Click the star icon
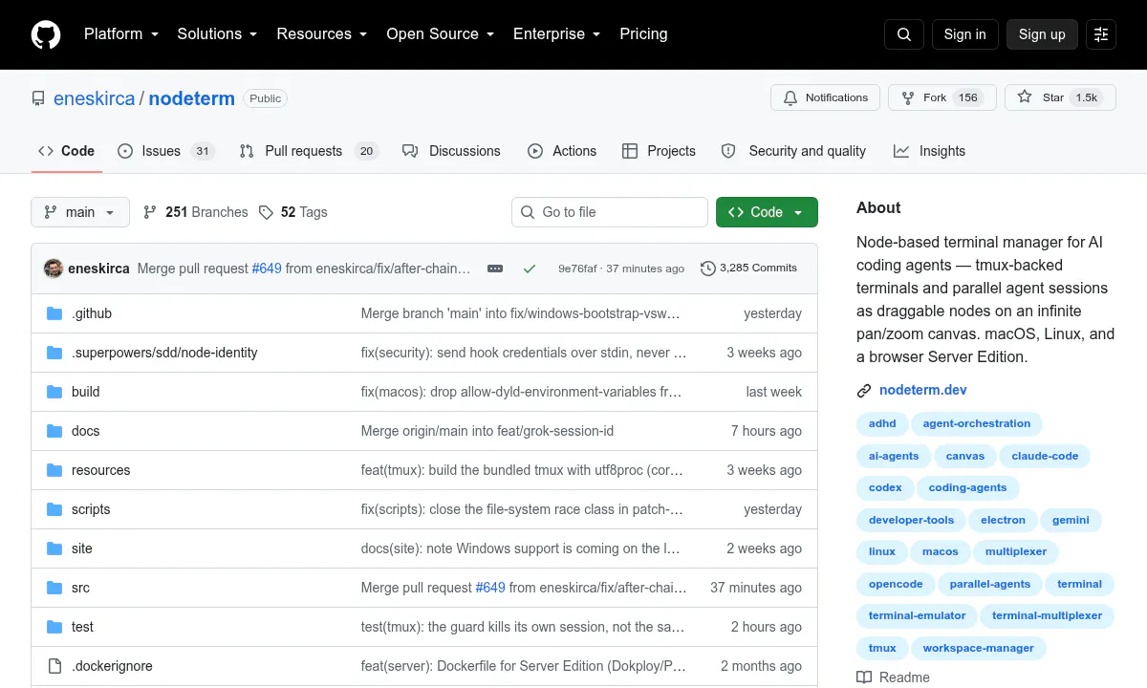Image resolution: width=1147 pixels, height=688 pixels. [x=1025, y=97]
